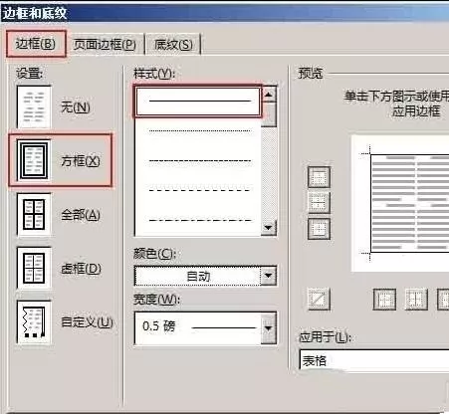The image size is (449, 414).
Task: Click the table preview diagram
Action: (400, 204)
